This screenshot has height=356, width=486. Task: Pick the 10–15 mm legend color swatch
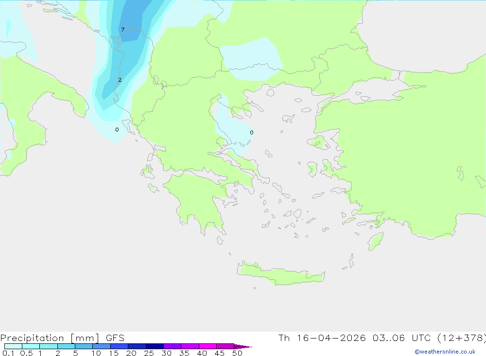pyautogui.click(x=102, y=346)
